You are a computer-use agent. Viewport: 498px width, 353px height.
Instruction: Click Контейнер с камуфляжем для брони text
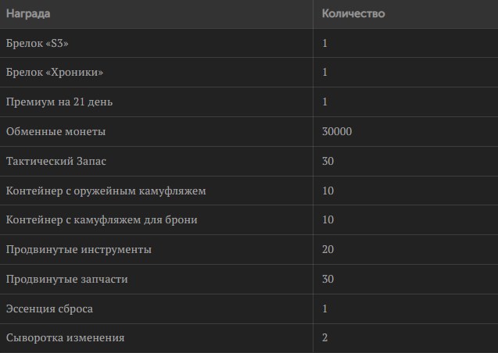tap(102, 219)
